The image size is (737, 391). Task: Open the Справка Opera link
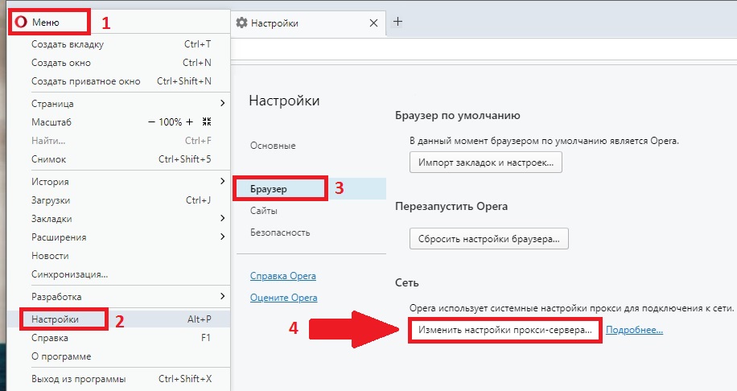click(282, 276)
